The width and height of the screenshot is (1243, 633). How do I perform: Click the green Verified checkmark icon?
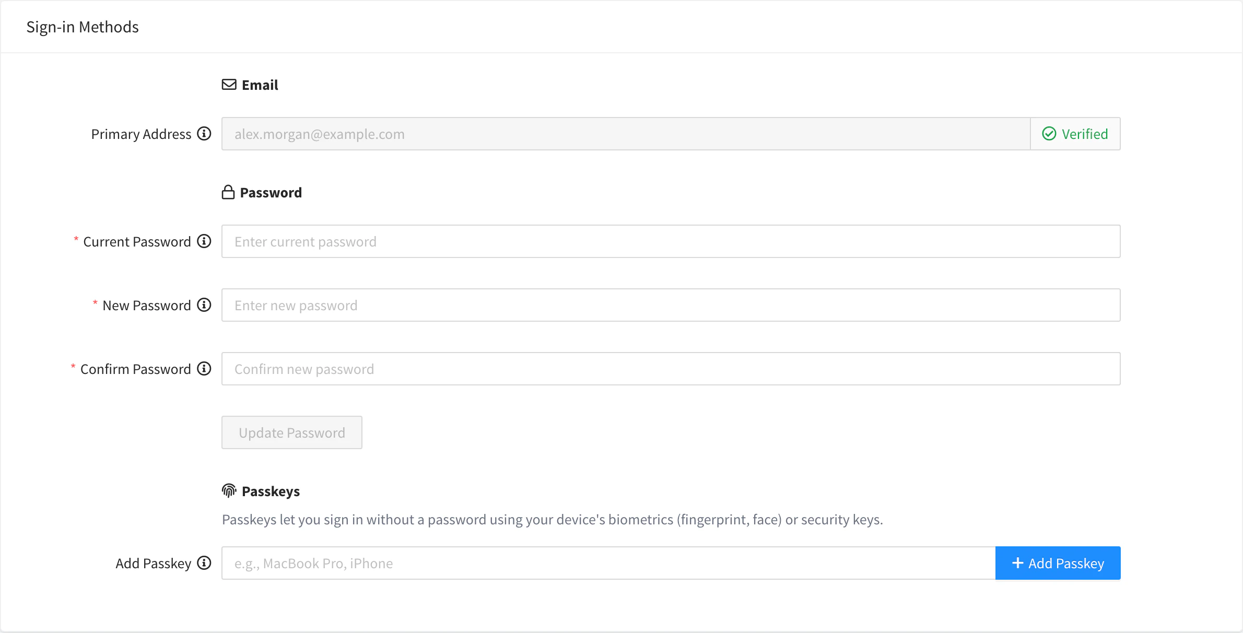(x=1049, y=134)
